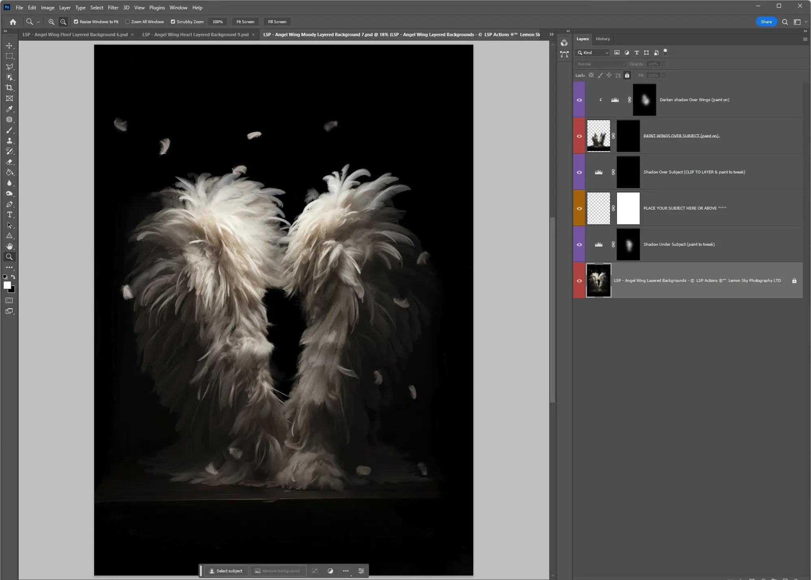Switch to the History tab
The width and height of the screenshot is (811, 580).
(x=602, y=39)
